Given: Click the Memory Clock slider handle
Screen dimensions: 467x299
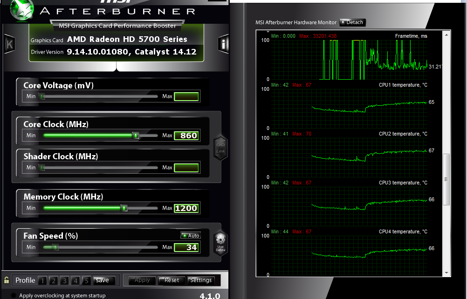Looking at the screenshot, I should point(124,208).
